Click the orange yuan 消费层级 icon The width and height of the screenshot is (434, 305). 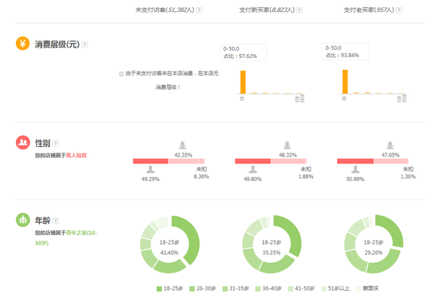tap(23, 44)
